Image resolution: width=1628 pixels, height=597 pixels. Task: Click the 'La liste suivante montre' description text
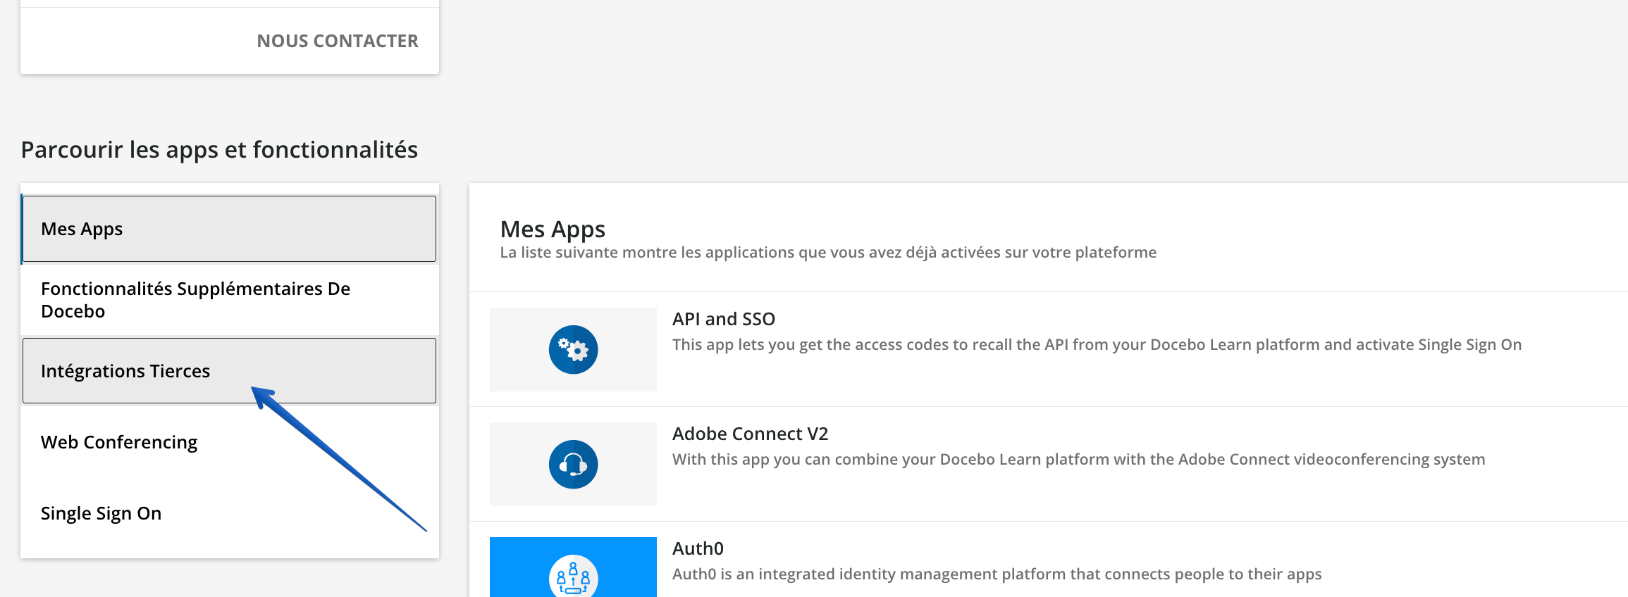pyautogui.click(x=828, y=252)
